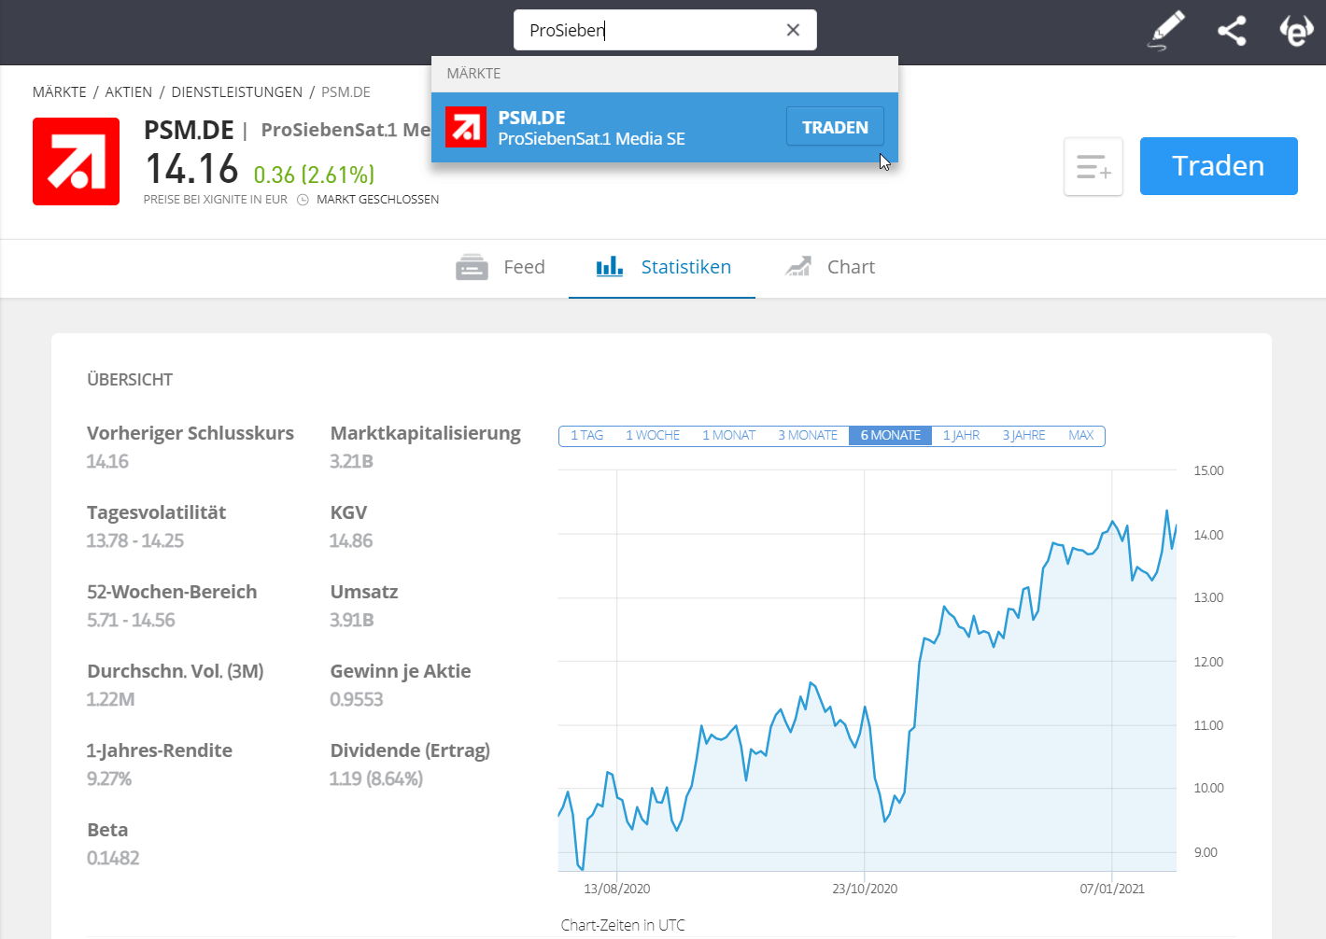Screen dimensions: 1326x939
Task: Select PSM.DE logo in search dropdown
Action: pyautogui.click(x=466, y=127)
